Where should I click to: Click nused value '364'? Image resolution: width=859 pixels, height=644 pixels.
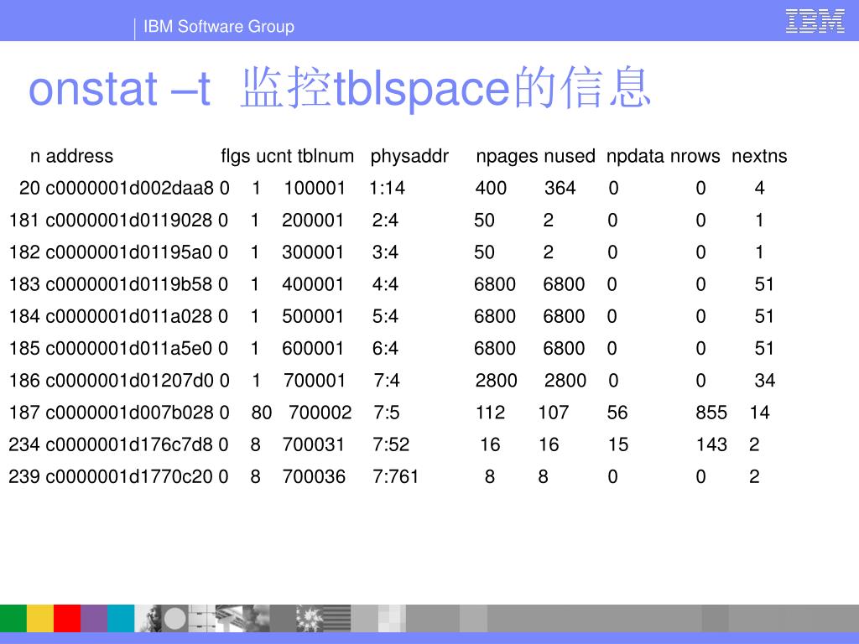[560, 189]
